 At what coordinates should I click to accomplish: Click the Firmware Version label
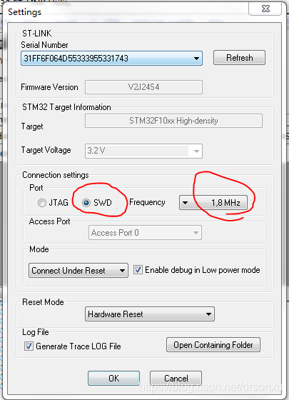[49, 87]
